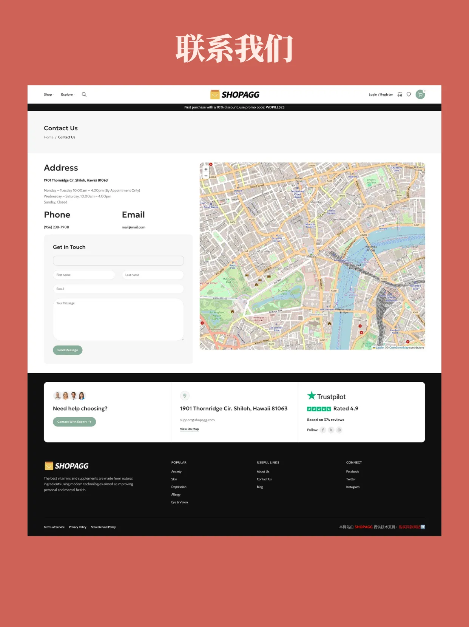Open Facebook under Connect
The width and height of the screenshot is (469, 627).
[353, 472]
